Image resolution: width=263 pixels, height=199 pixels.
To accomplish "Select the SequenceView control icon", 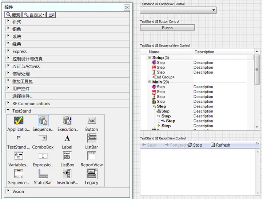I will (43, 121).
